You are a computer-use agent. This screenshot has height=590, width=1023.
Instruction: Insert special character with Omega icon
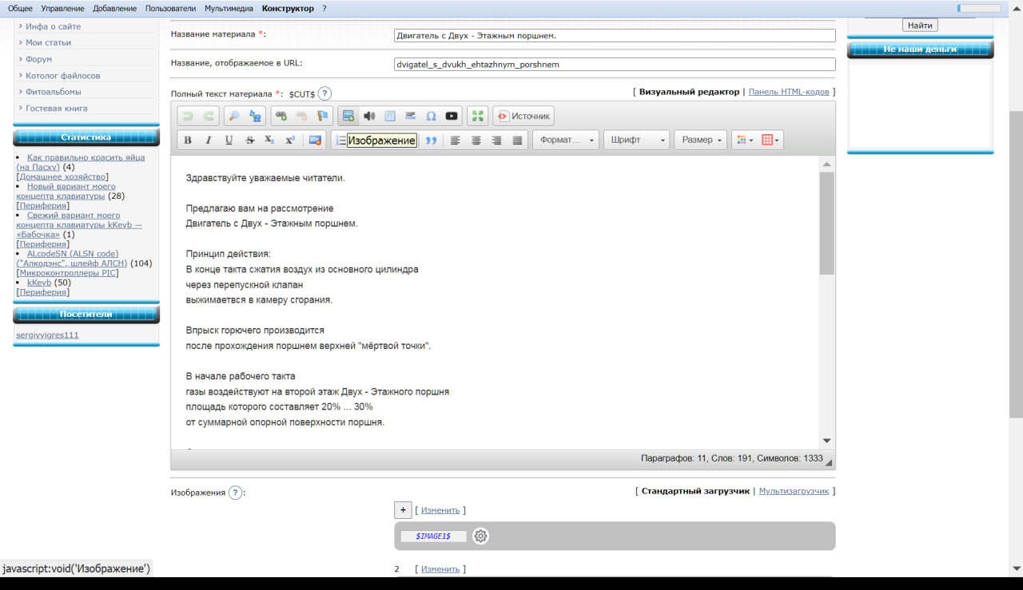[x=431, y=117]
